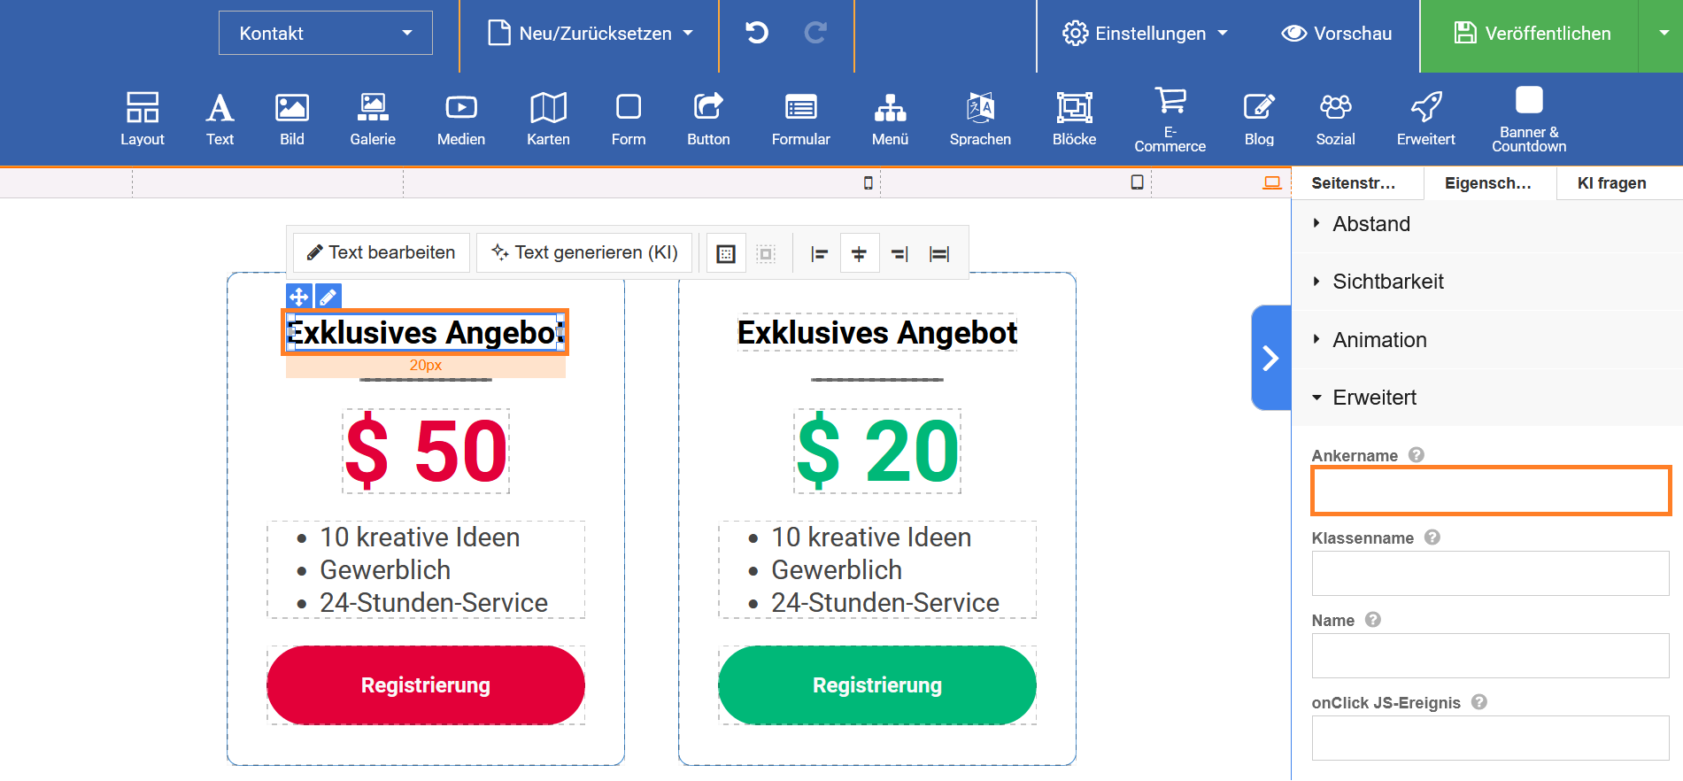The image size is (1683, 781).
Task: Collapse the Erweitert section
Action: [1374, 398]
